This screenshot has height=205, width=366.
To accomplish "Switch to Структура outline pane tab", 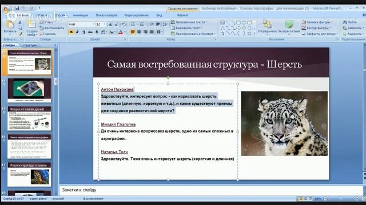I will 30,45.
